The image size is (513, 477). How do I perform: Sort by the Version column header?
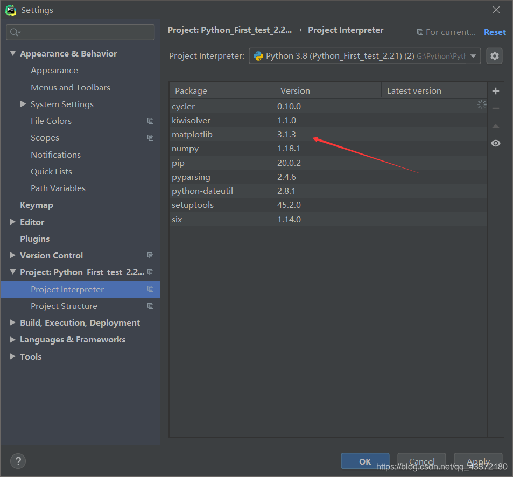coord(328,90)
